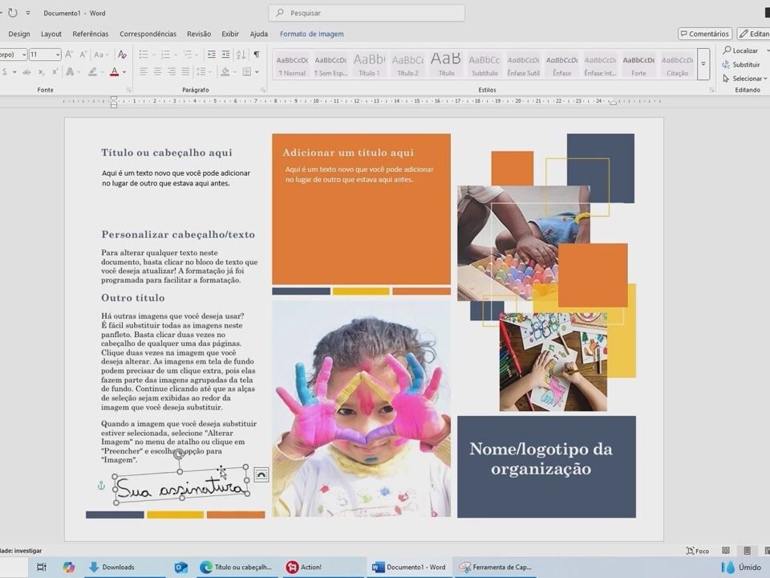Screen dimensions: 770x578
Task: Select the Justify alignment icon
Action: click(x=187, y=71)
